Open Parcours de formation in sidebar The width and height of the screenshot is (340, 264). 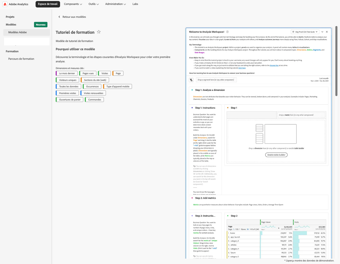[x=21, y=59]
